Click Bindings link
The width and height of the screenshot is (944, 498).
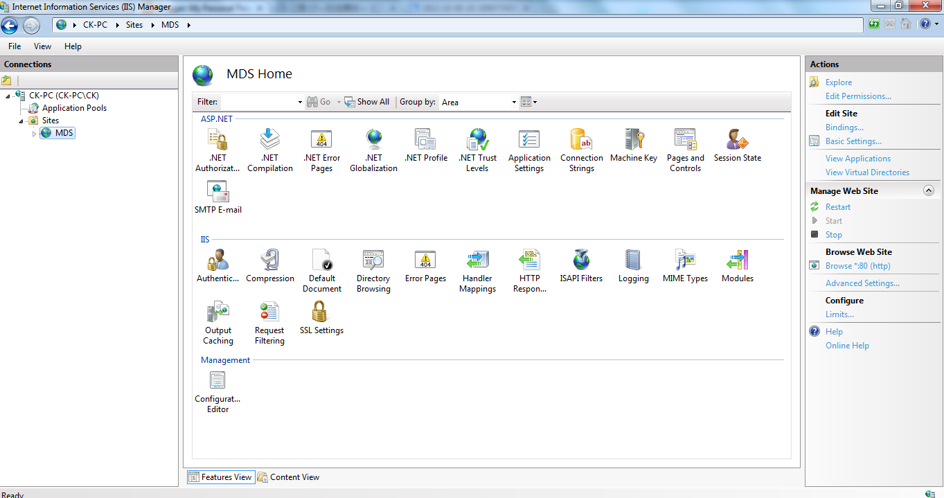(x=844, y=127)
